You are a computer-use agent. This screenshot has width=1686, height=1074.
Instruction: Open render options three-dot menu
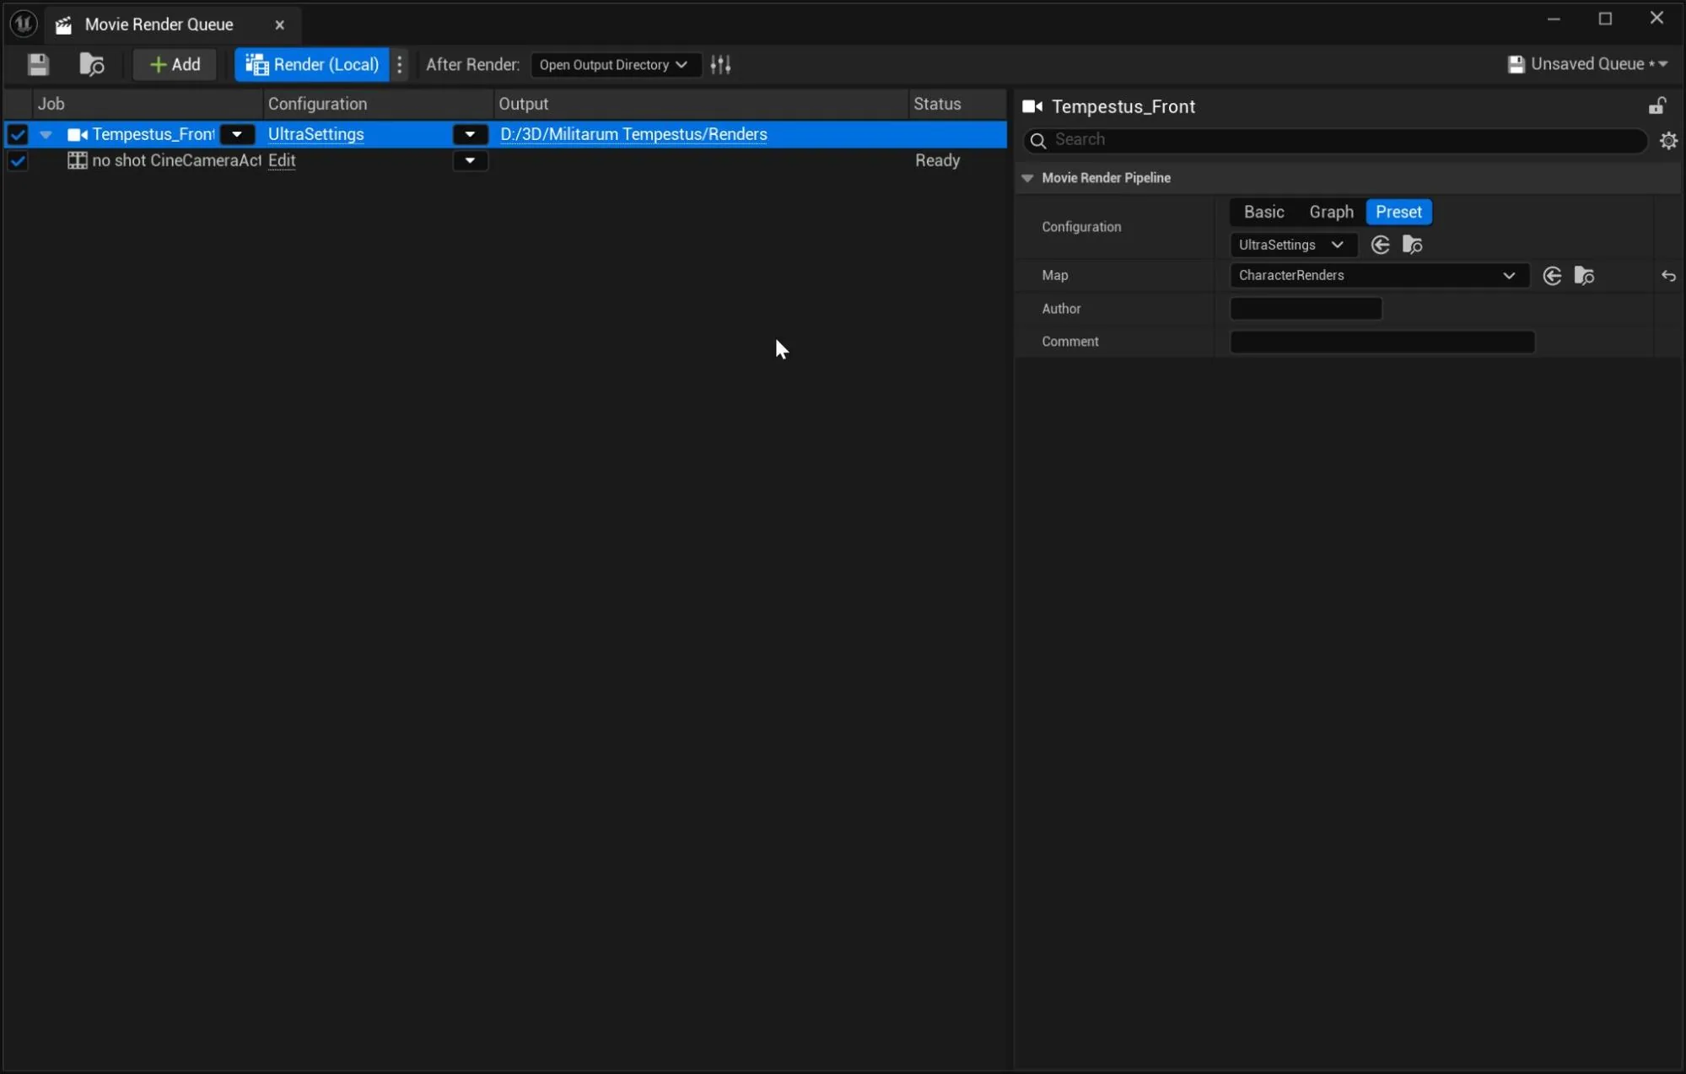(400, 65)
